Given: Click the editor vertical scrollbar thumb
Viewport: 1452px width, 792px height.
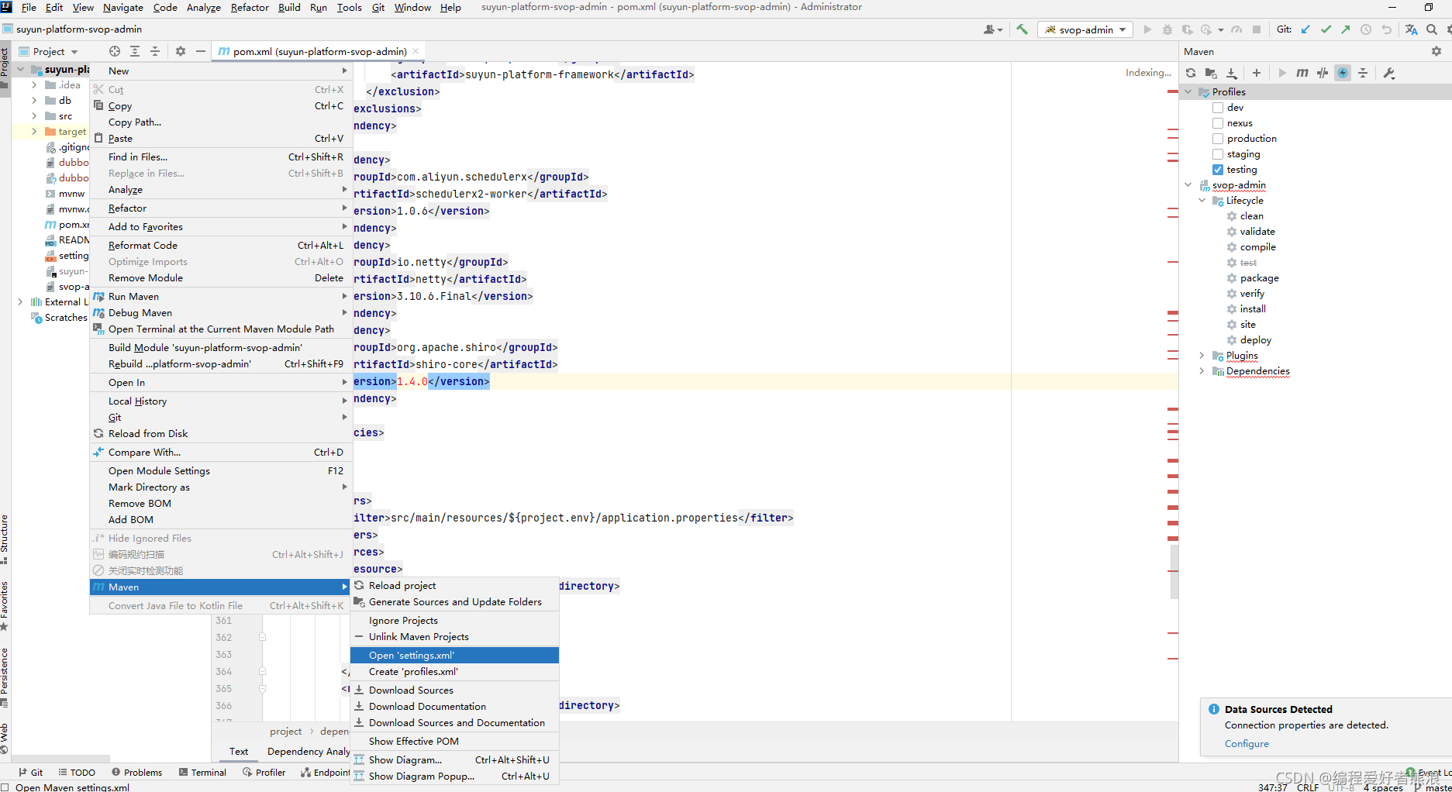Looking at the screenshot, I should click(x=1174, y=572).
